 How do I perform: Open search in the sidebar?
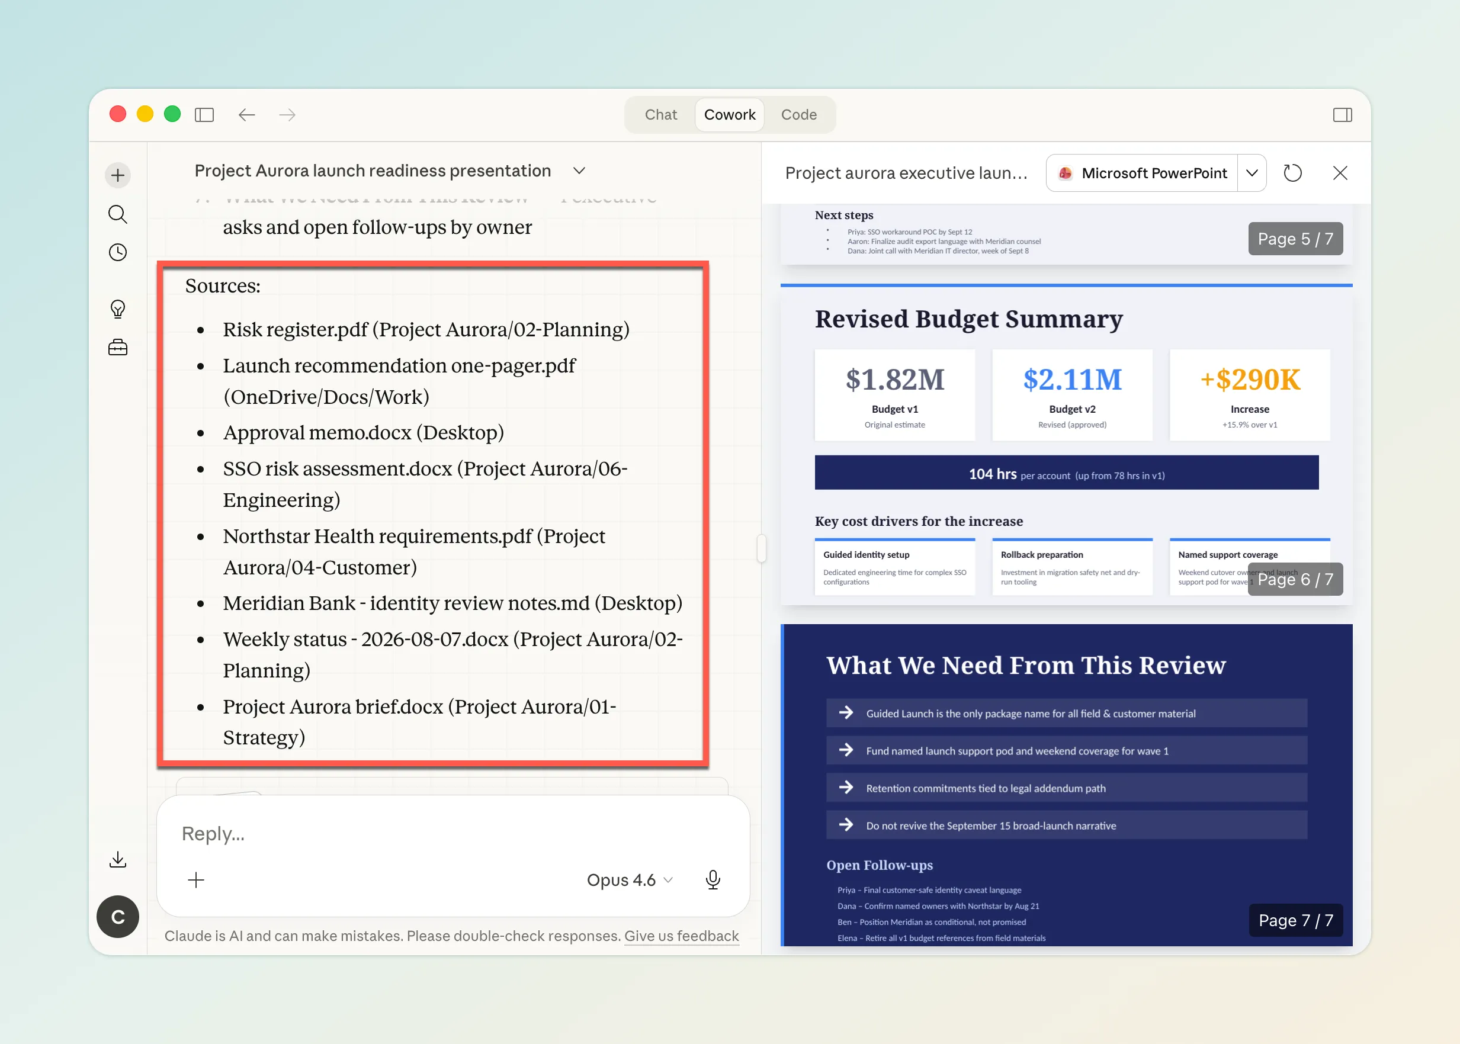click(x=118, y=214)
